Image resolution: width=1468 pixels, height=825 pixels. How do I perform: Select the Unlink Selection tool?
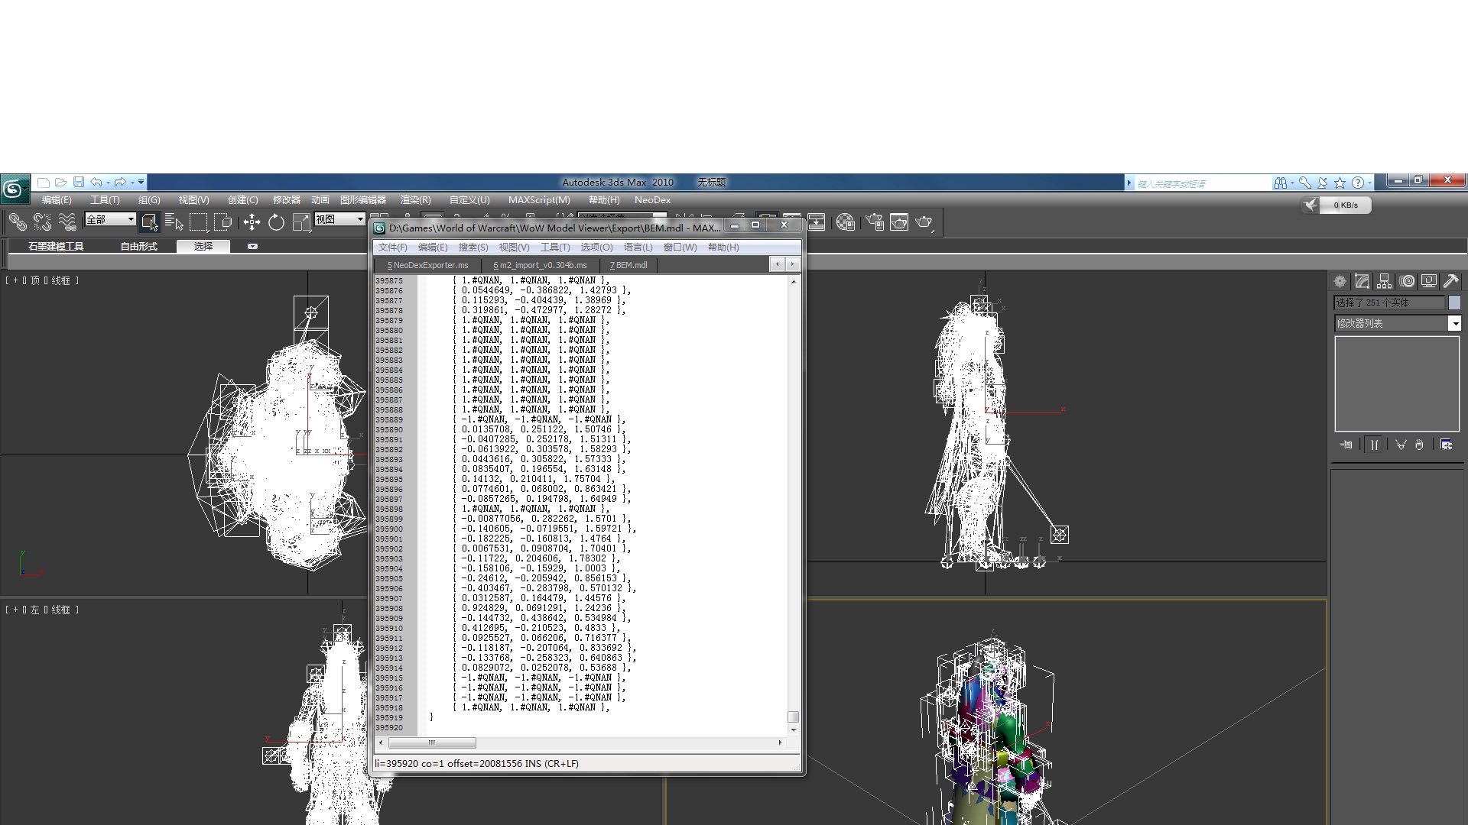coord(42,222)
